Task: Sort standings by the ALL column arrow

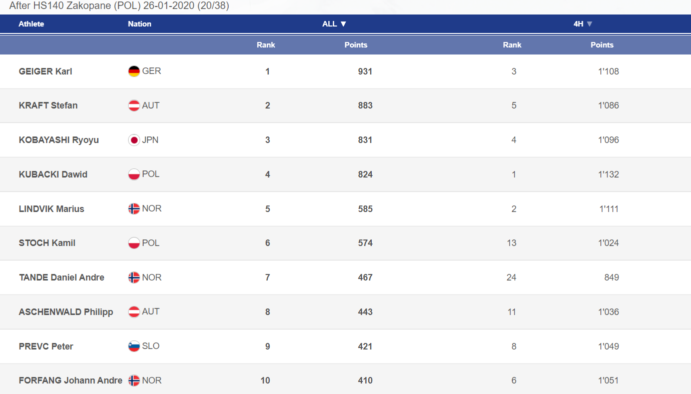Action: tap(343, 24)
